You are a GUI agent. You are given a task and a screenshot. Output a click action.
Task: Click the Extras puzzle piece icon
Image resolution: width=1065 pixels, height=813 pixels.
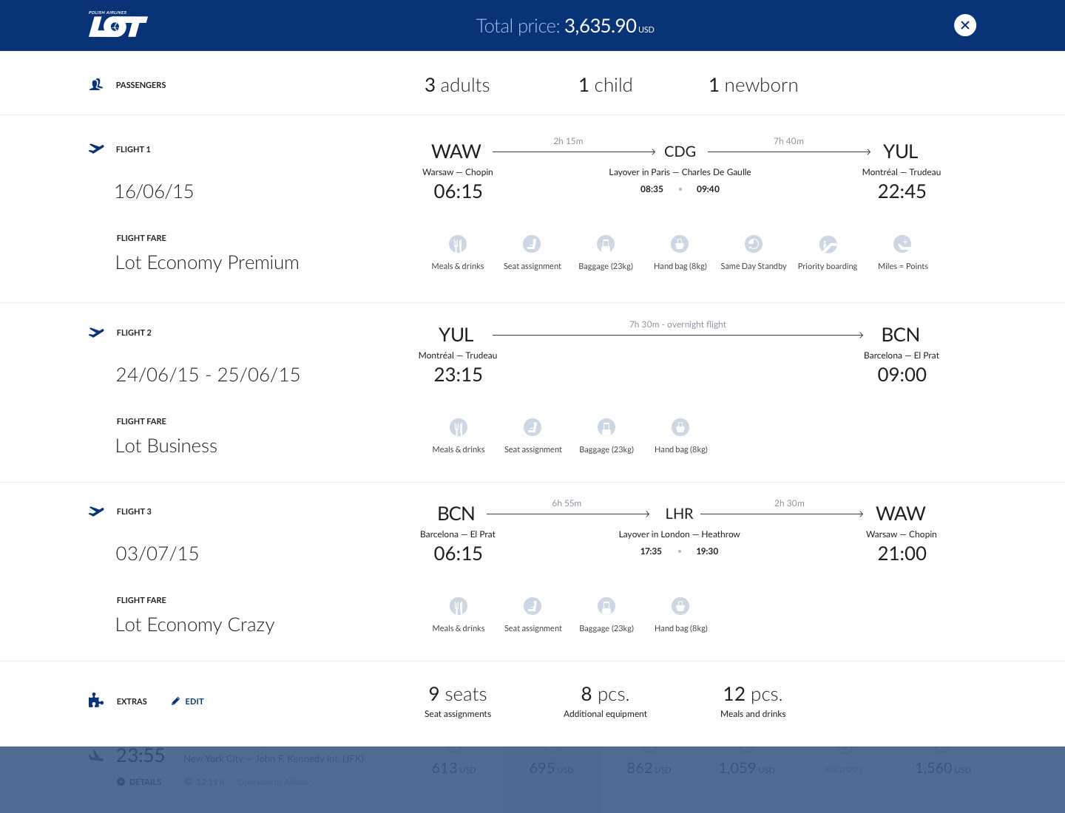[95, 701]
